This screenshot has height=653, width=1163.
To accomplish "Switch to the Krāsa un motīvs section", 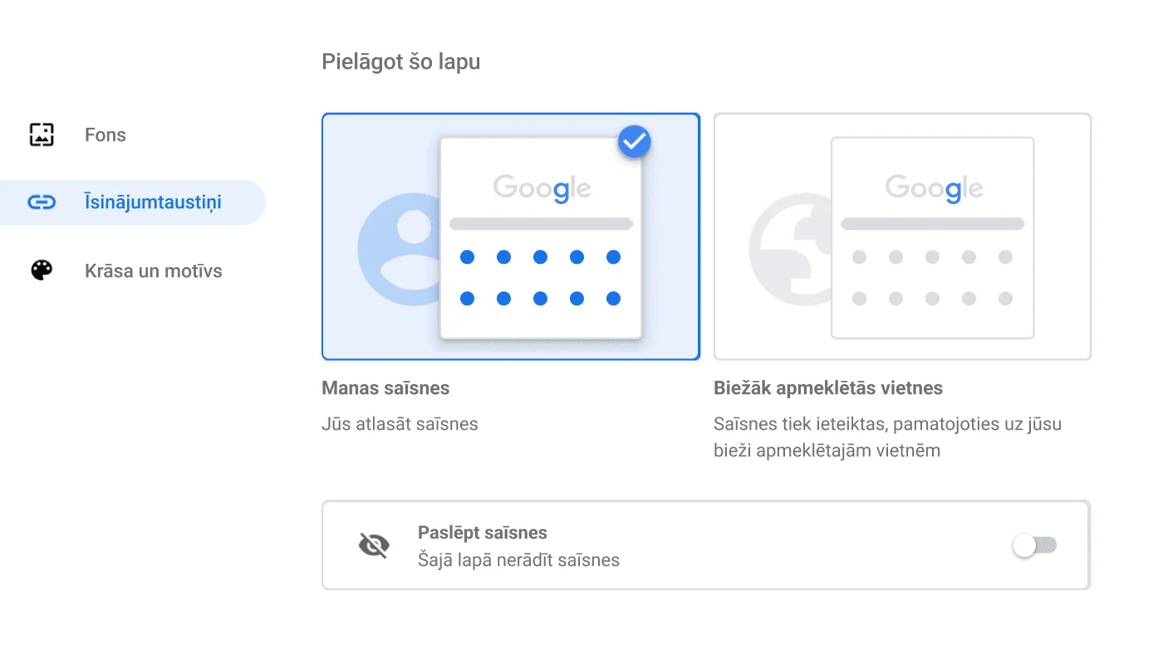I will click(153, 270).
